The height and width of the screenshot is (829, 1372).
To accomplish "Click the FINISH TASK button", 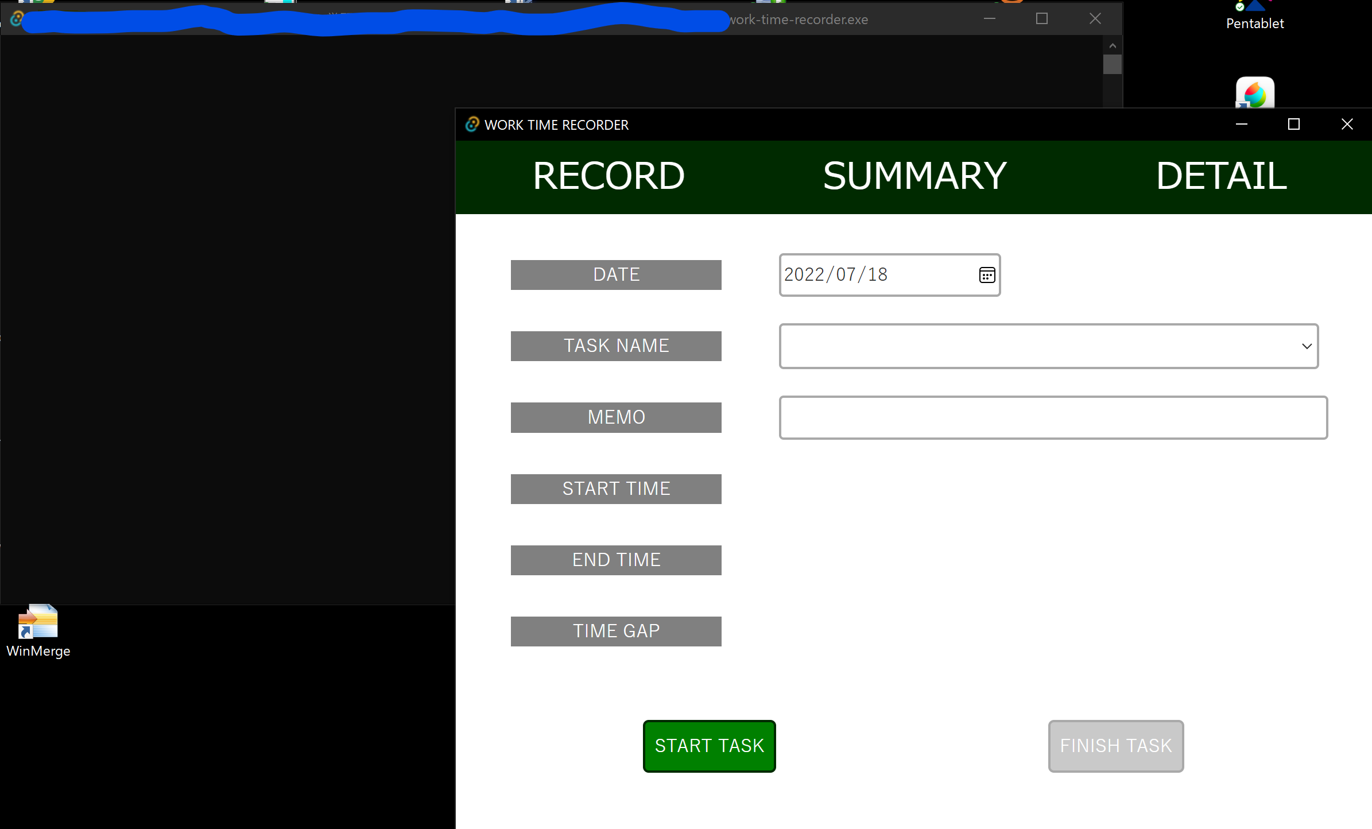I will pos(1115,746).
